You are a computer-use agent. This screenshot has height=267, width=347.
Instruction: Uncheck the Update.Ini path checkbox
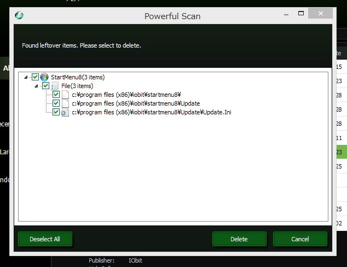56,112
